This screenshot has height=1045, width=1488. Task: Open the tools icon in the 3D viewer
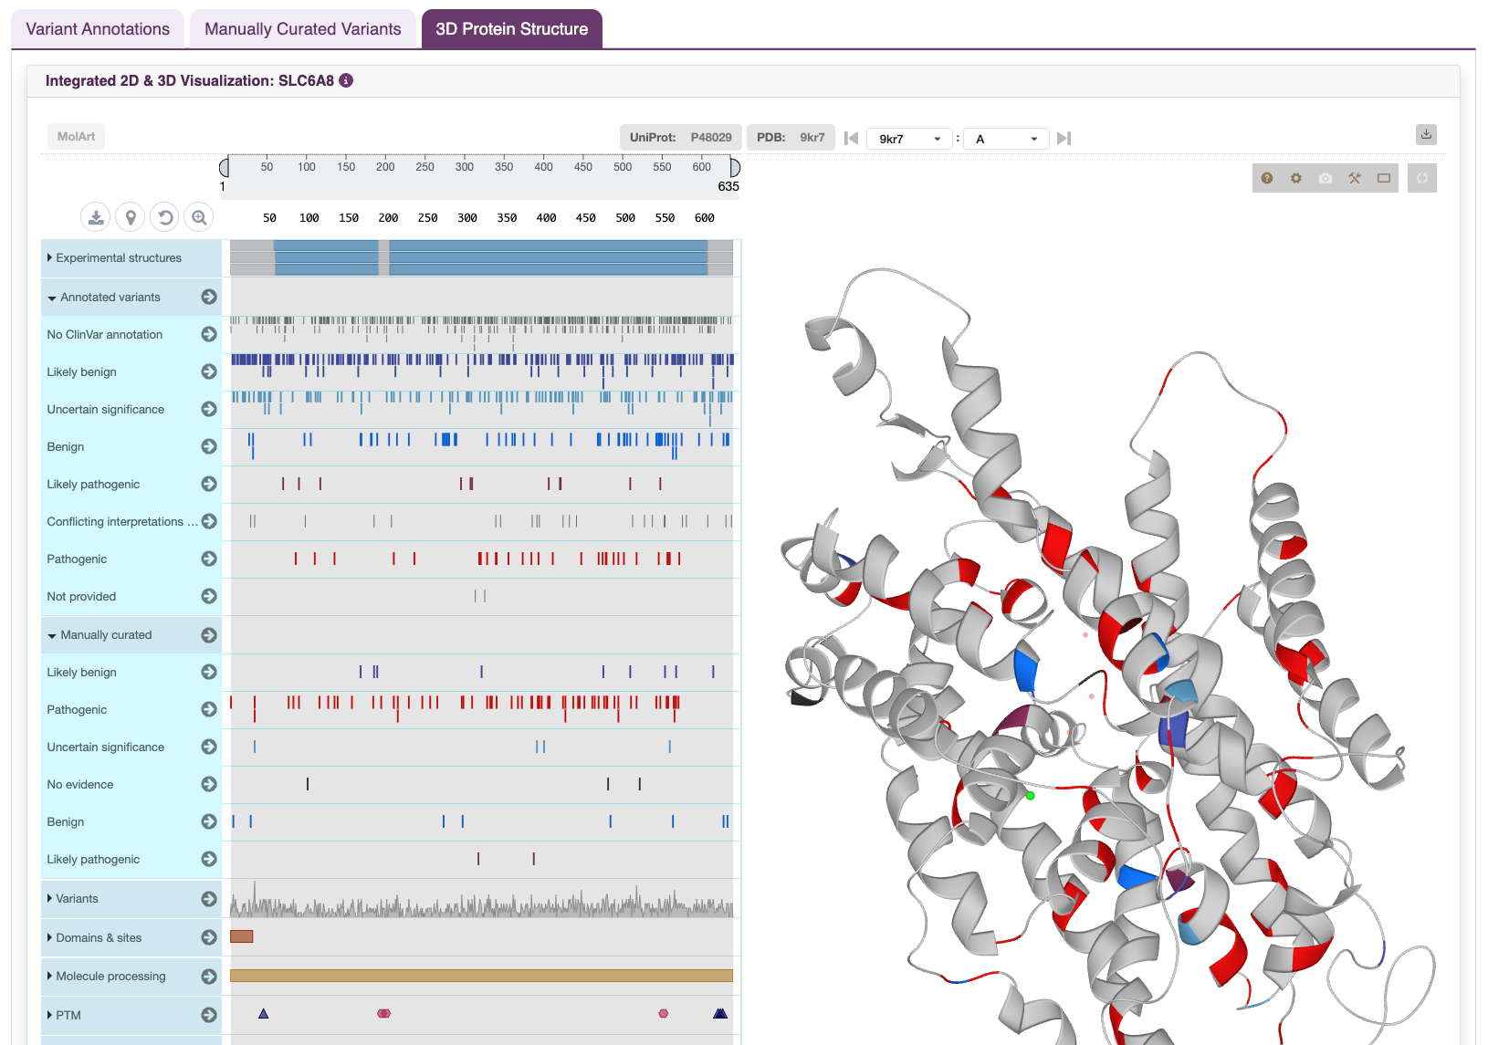[1354, 178]
